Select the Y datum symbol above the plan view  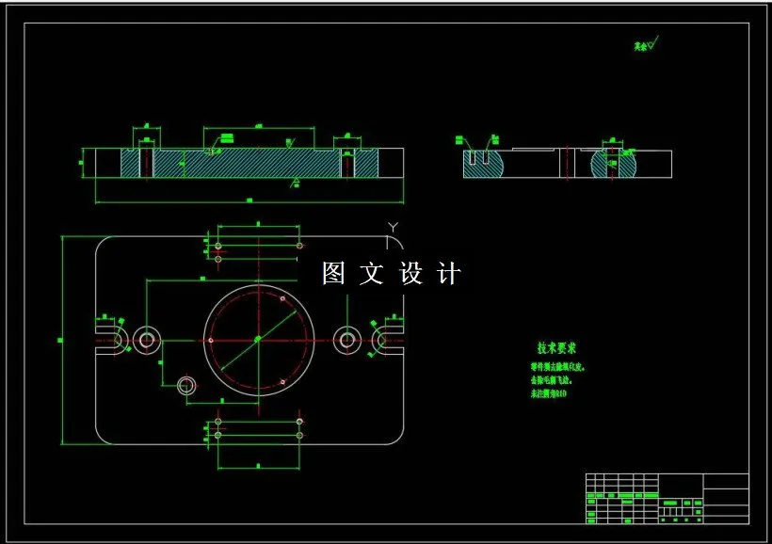pos(394,225)
